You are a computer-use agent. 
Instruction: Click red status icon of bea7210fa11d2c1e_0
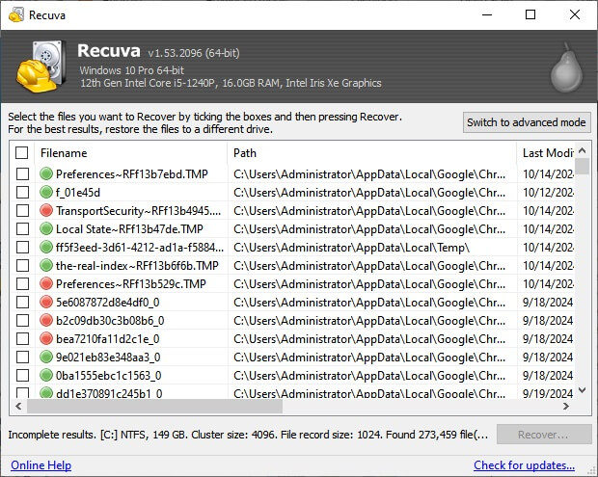46,338
